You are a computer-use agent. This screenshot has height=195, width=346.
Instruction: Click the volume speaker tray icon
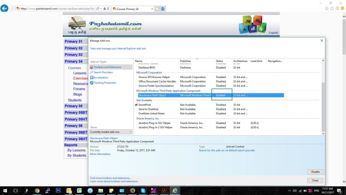pyautogui.click(x=295, y=191)
